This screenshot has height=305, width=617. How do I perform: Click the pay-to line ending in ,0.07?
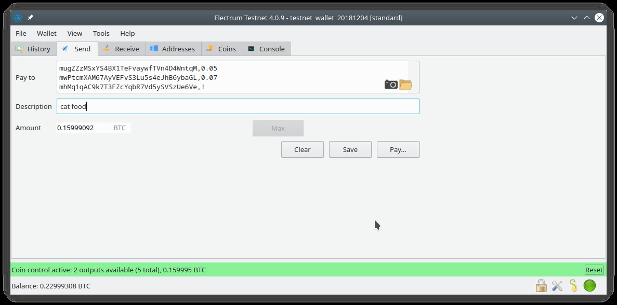[138, 78]
